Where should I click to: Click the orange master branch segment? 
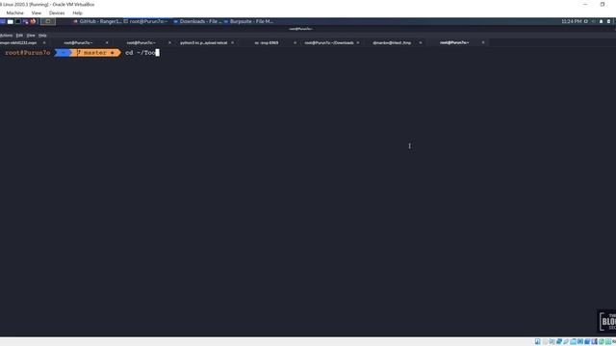coord(96,53)
